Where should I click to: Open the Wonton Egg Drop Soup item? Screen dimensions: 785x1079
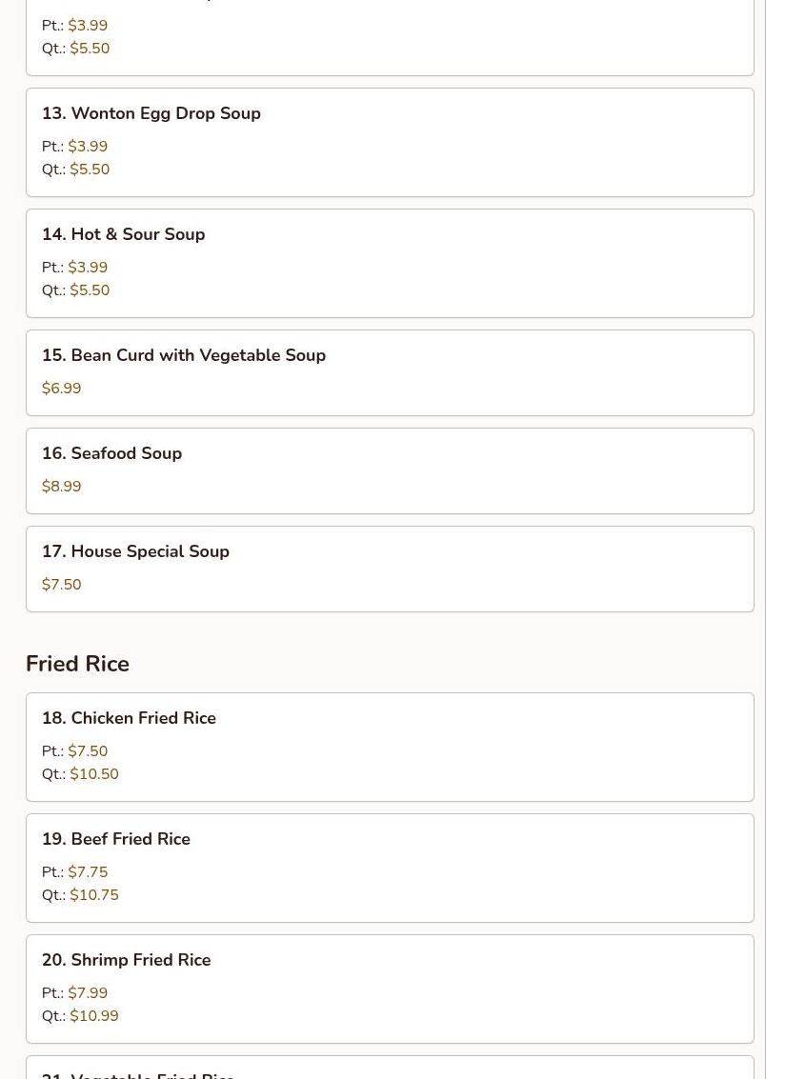click(x=151, y=113)
